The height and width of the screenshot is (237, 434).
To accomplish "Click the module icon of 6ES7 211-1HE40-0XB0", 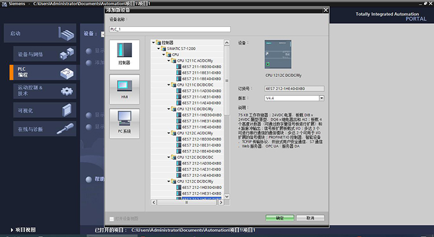I will (x=179, y=127).
